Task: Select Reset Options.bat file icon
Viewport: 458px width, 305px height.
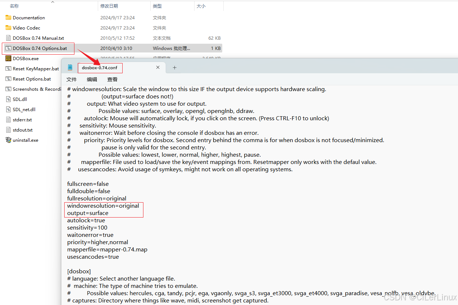Action: coord(8,79)
